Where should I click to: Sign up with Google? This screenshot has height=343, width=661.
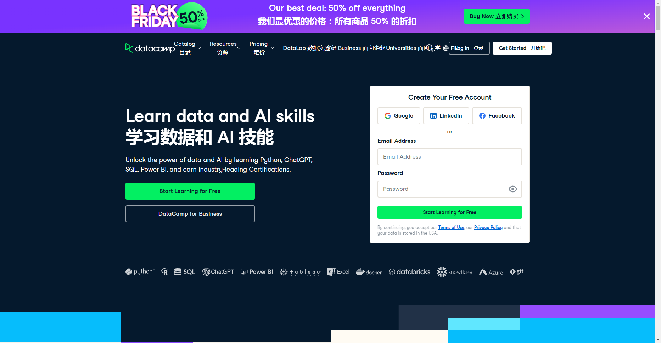(399, 116)
